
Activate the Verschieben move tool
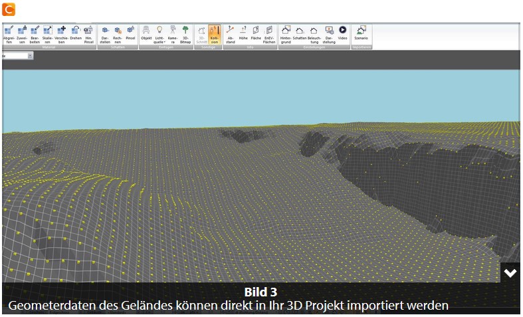[x=61, y=35]
